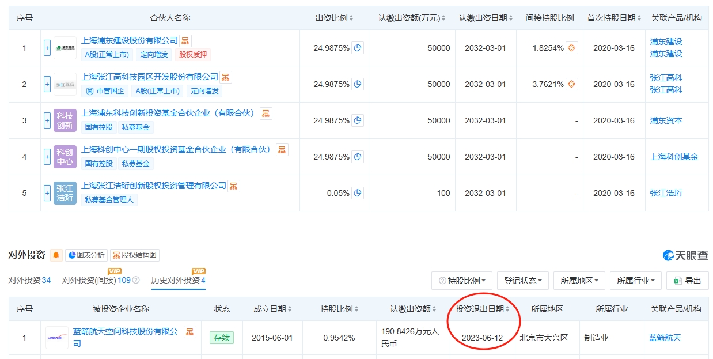Expand row 4 上海科创中心一期 plus button
The width and height of the screenshot is (713, 359).
[47, 157]
